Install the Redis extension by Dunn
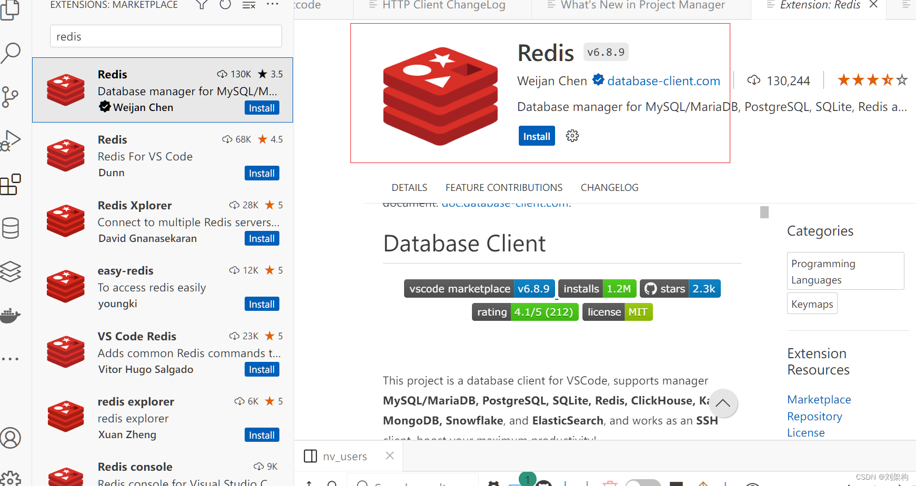The image size is (916, 486). [x=261, y=173]
